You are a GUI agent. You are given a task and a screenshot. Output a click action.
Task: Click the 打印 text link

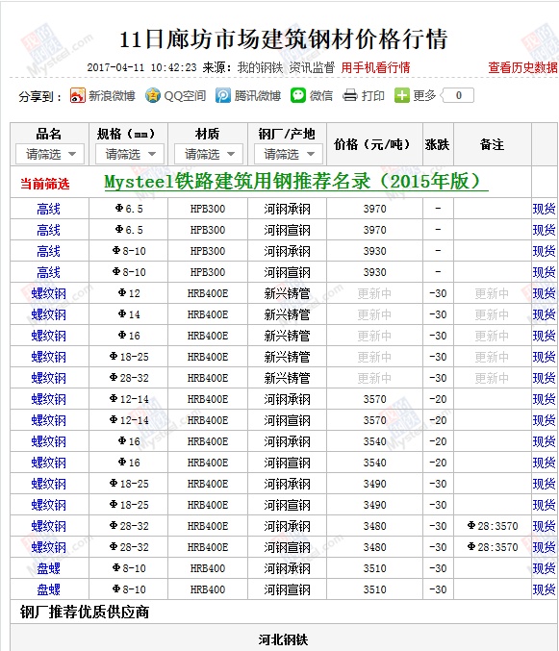coord(372,96)
